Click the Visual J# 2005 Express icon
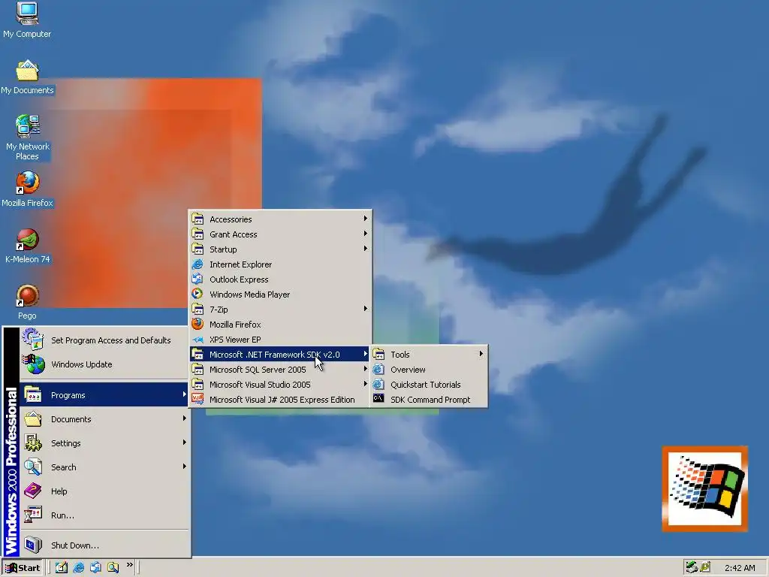The width and height of the screenshot is (769, 577). [x=198, y=399]
